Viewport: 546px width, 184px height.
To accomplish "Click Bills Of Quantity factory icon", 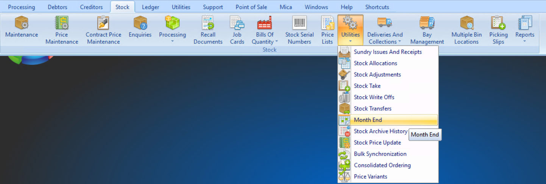I will (x=265, y=23).
